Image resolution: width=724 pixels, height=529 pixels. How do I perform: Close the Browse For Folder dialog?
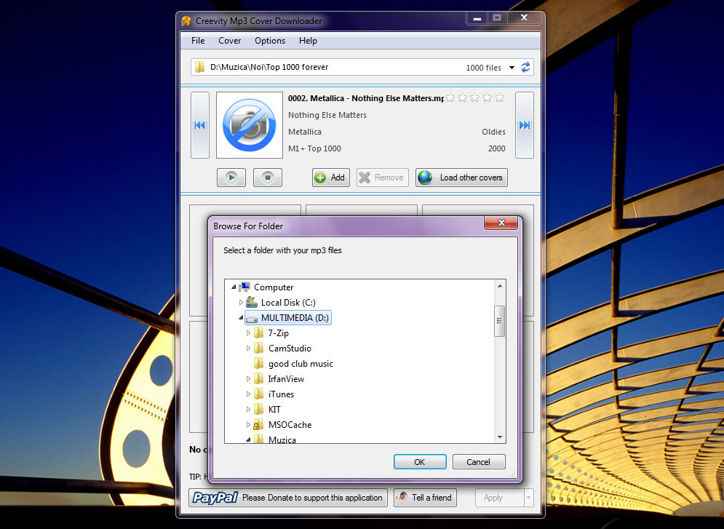tap(501, 223)
